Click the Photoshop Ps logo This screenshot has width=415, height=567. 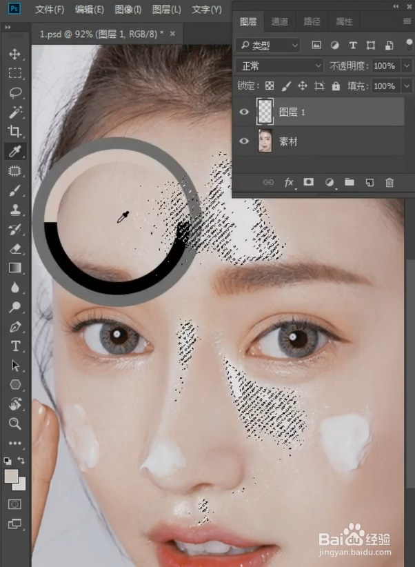(x=14, y=8)
